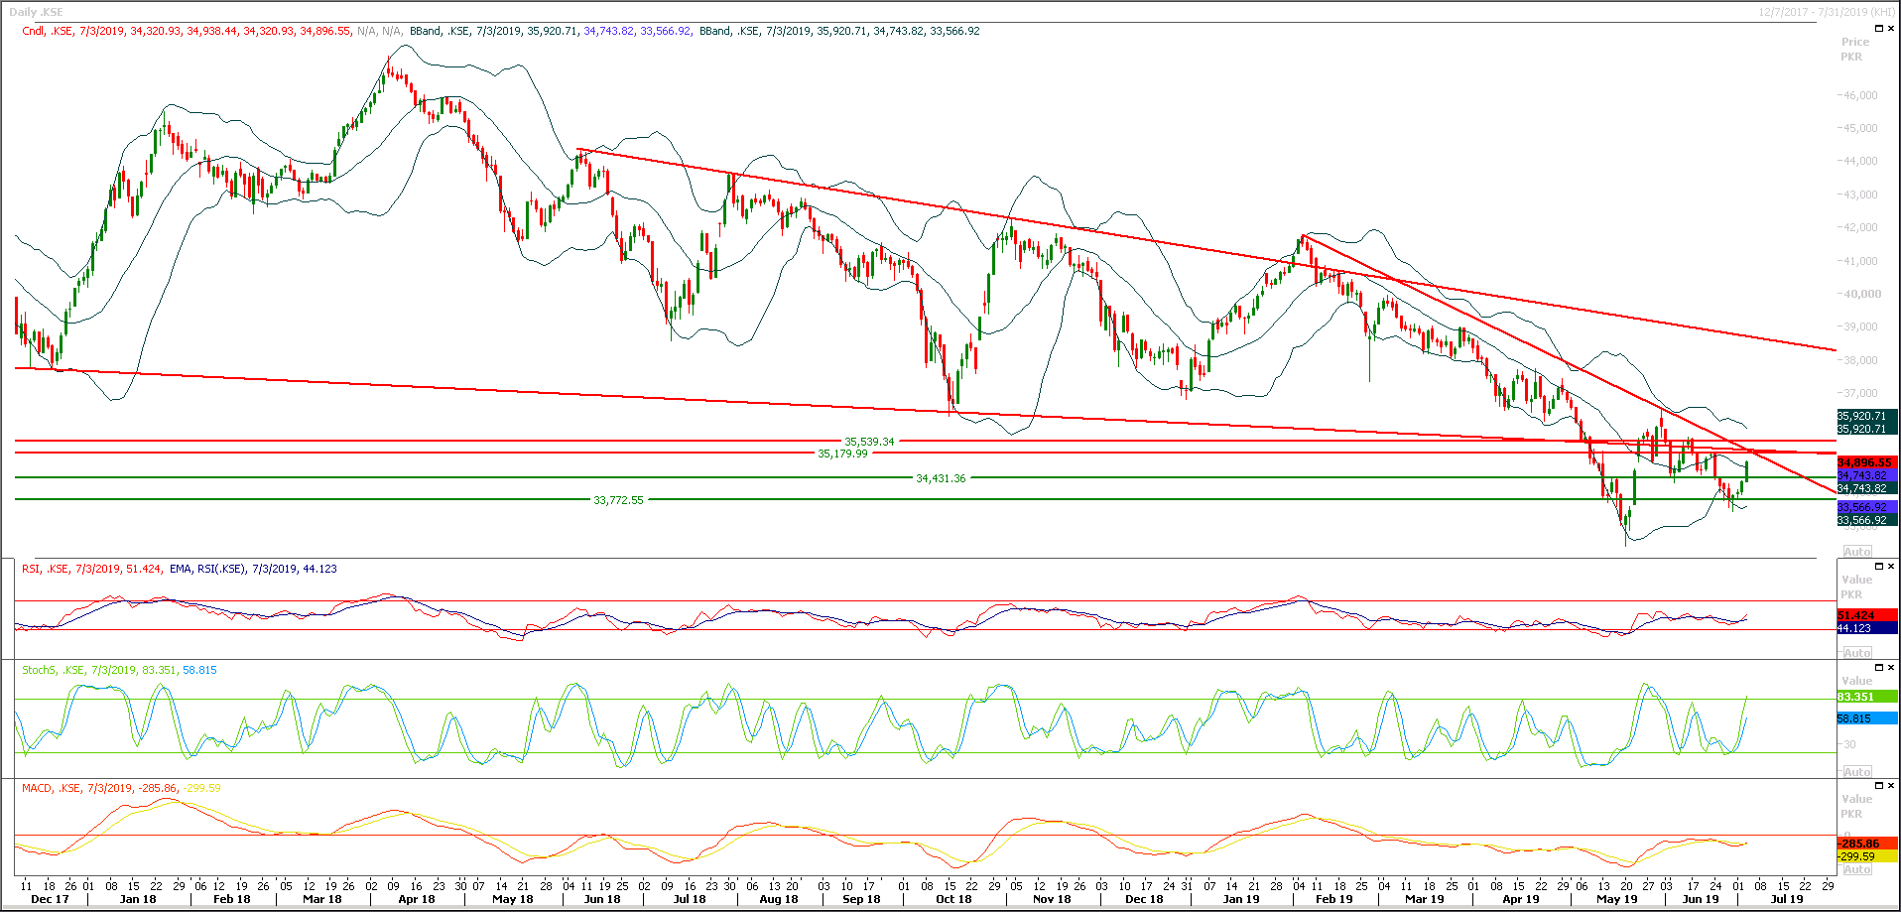The width and height of the screenshot is (1901, 912).
Task: Toggle Auto scaling on the StochS value axis
Action: pyautogui.click(x=1856, y=771)
